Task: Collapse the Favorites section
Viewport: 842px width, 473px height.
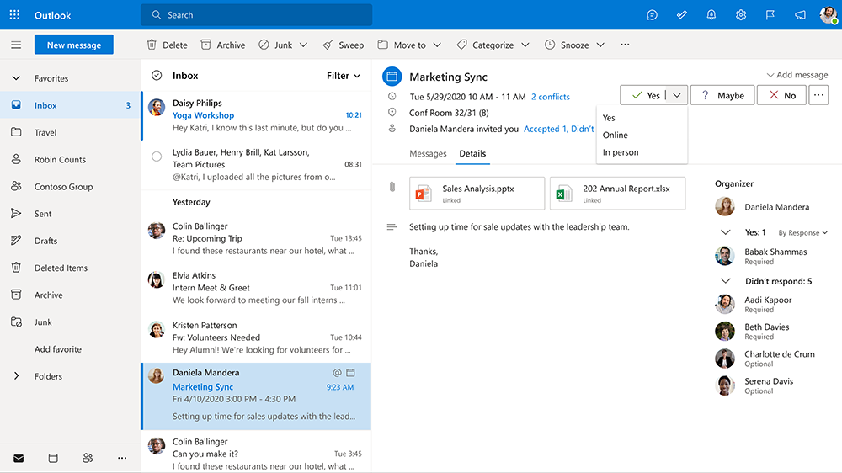Action: tap(16, 79)
